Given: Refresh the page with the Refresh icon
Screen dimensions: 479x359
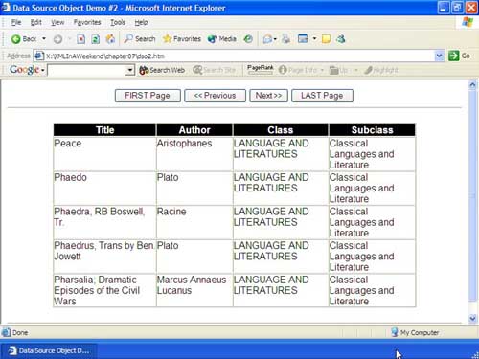Looking at the screenshot, I should point(96,39).
